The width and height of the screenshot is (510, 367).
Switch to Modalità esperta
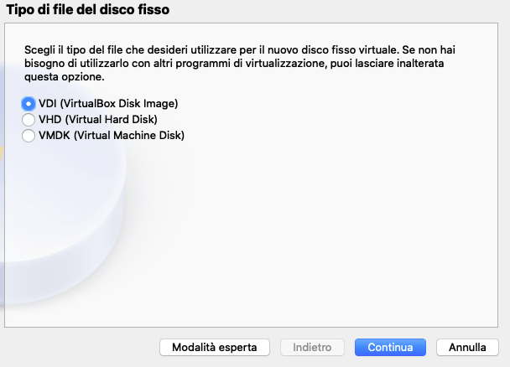215,347
